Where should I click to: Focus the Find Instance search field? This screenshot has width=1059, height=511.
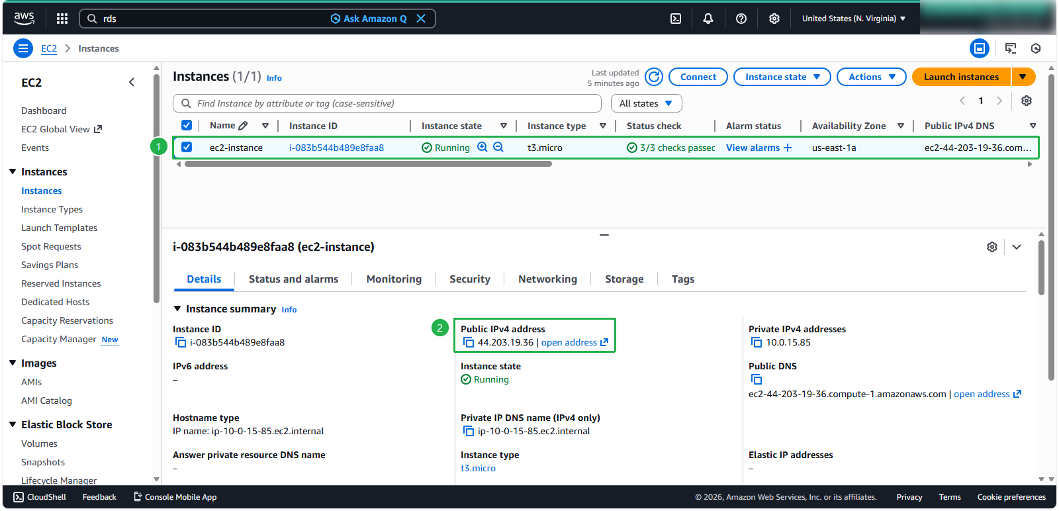point(387,103)
